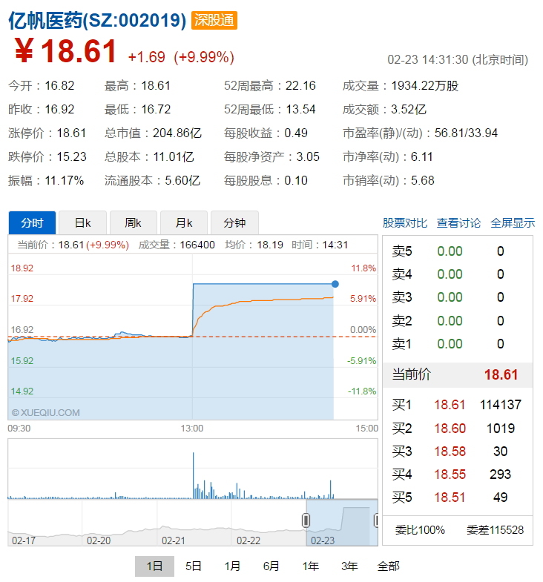Click the 02-22 date on overview timeline

pos(249,540)
